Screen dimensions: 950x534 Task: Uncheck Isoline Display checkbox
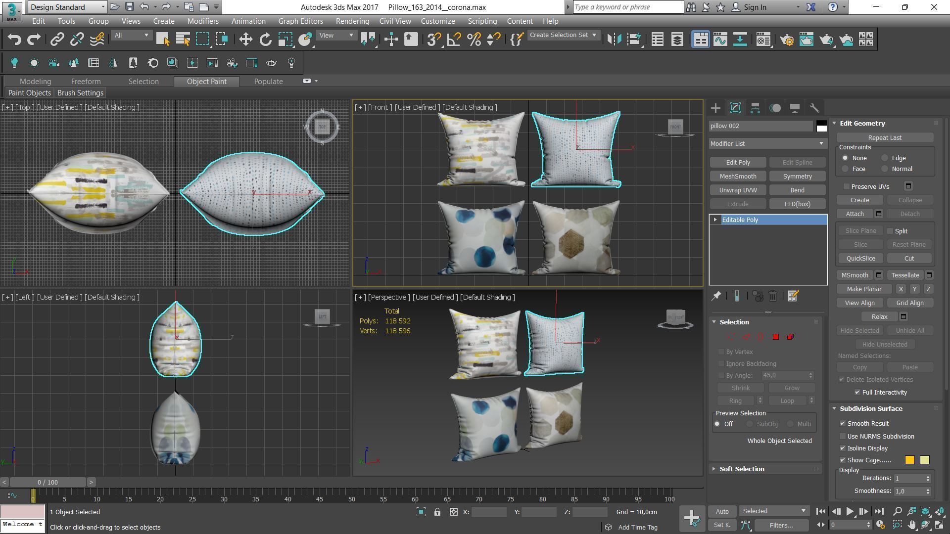coord(843,448)
